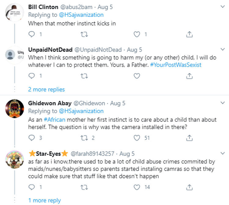
Task: Reply to Ghidewon Abay's tweet
Action: pos(31,138)
